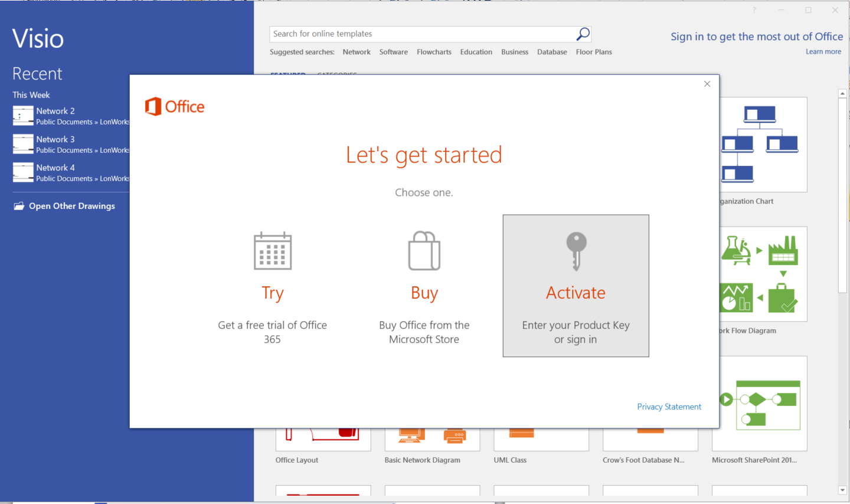Click the 'This Week' heading
This screenshot has width=850, height=504.
click(x=31, y=95)
